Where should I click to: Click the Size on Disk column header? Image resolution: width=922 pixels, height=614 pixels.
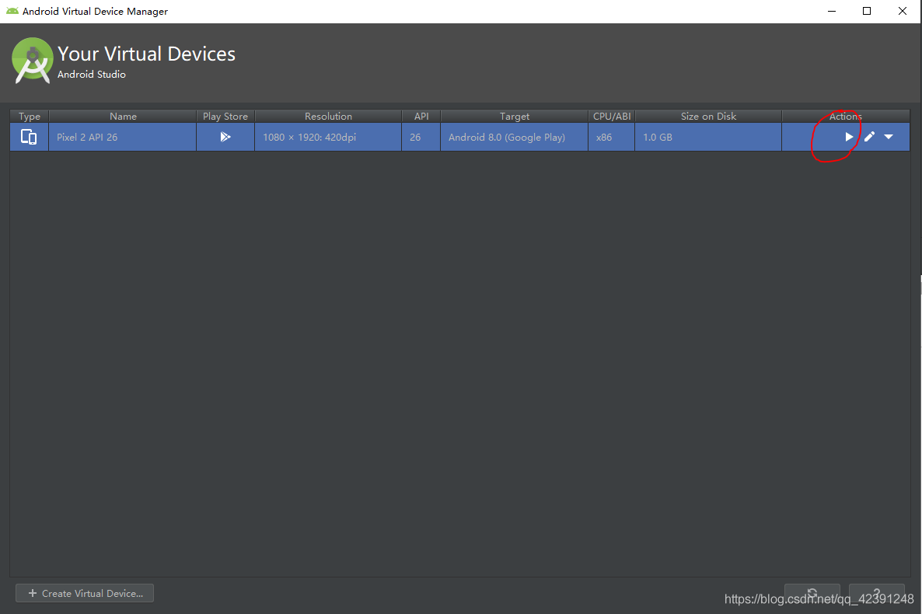coord(707,116)
